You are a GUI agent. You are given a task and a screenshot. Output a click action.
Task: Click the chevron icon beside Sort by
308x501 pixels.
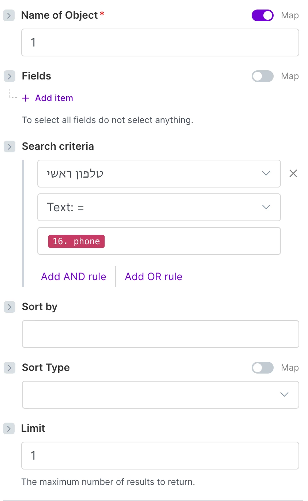[x=9, y=307]
